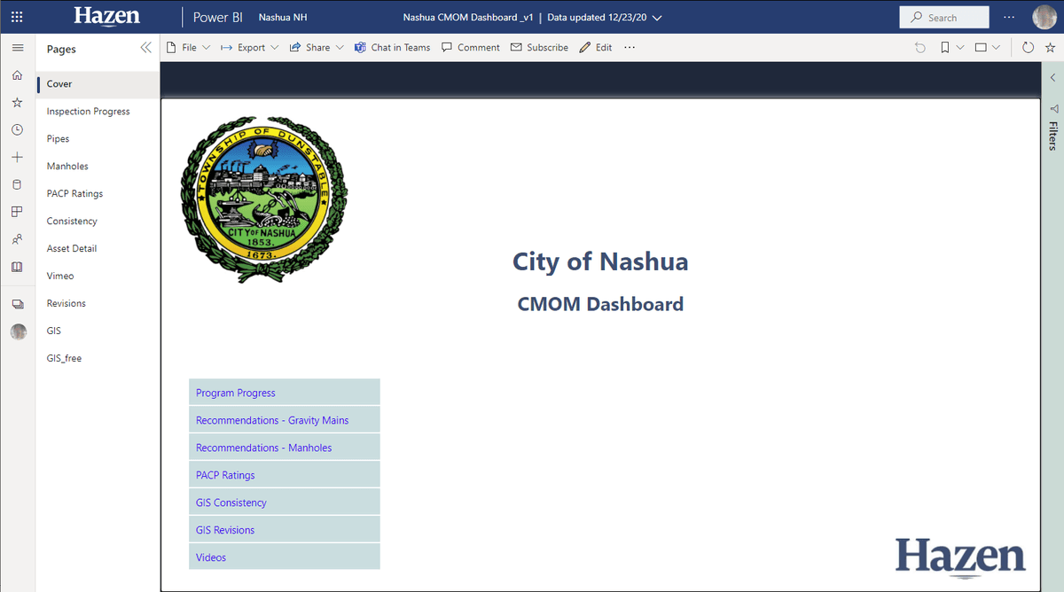Click the View rectangle icon

point(981,48)
